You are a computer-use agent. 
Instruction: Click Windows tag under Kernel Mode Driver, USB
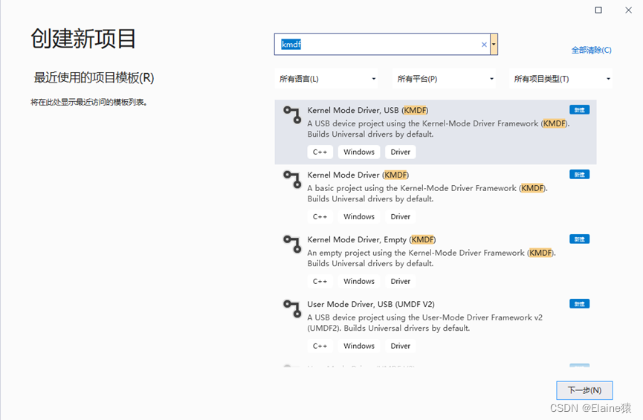click(359, 152)
